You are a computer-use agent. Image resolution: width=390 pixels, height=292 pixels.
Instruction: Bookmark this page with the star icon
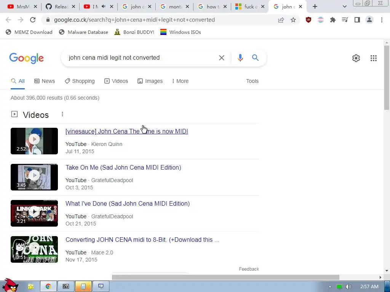tap(293, 20)
